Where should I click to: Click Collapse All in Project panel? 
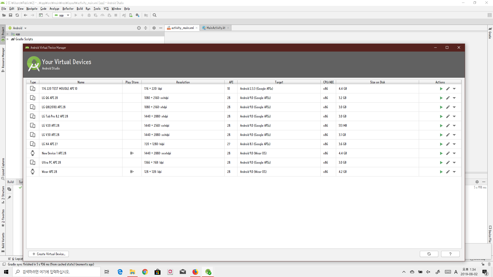pyautogui.click(x=146, y=28)
